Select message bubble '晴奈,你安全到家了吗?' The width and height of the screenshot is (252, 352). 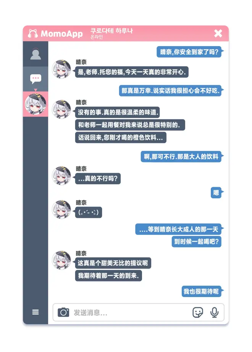pos(189,52)
